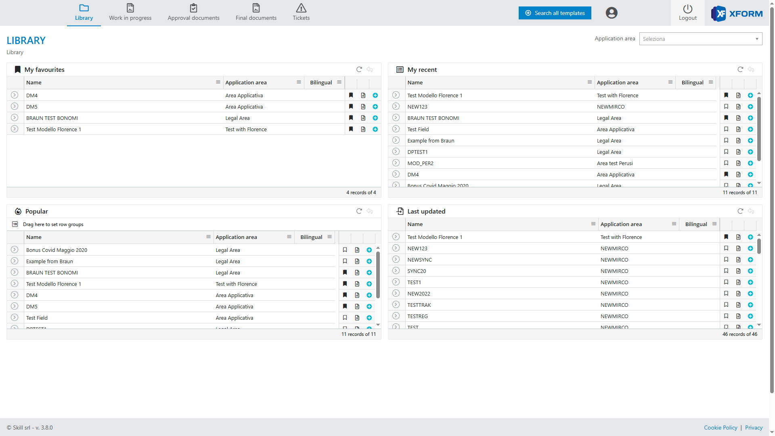Bookmark TEST1 in Last updated
The width and height of the screenshot is (775, 436).
pos(726,282)
